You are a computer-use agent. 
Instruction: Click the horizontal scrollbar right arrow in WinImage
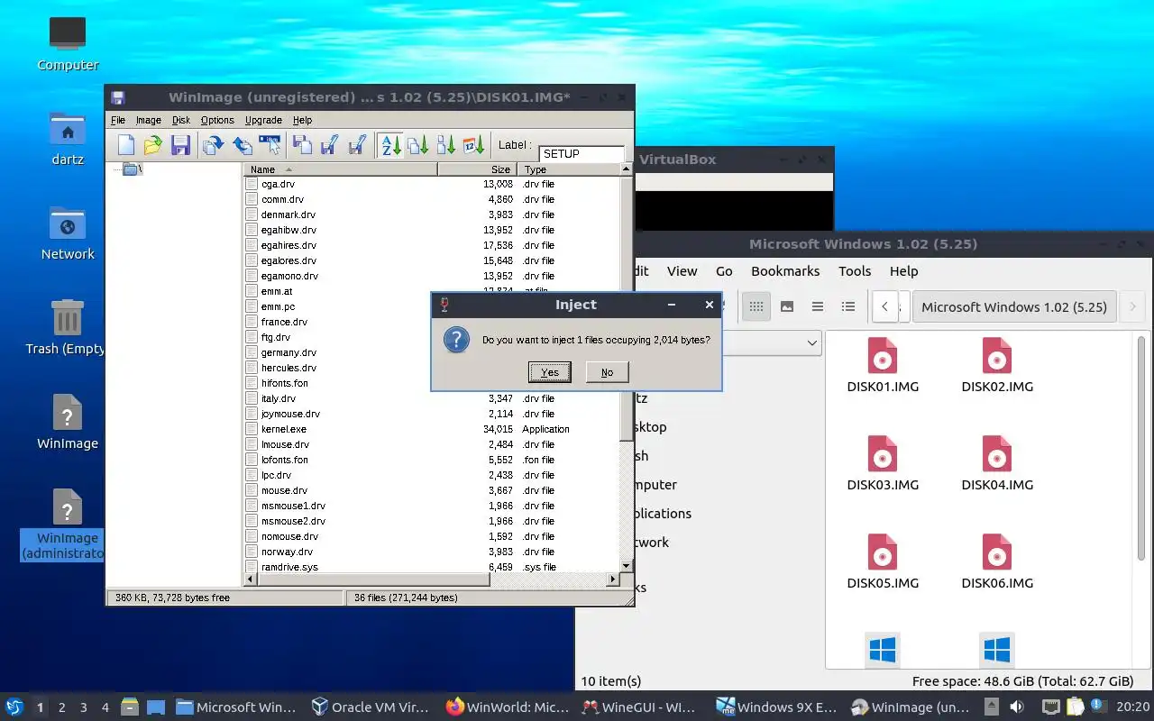[614, 580]
